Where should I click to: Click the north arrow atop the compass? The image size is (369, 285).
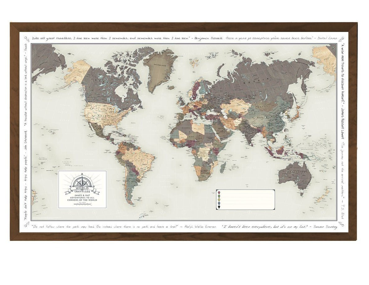coord(82,174)
